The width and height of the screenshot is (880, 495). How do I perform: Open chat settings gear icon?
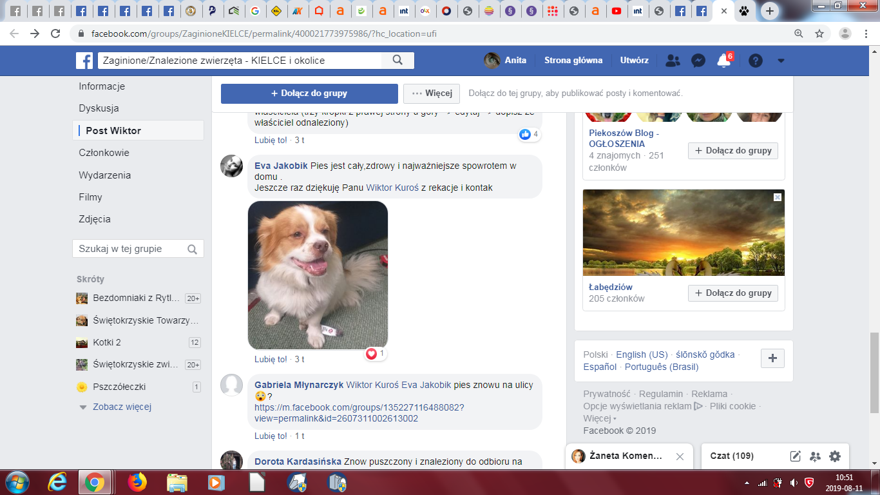[835, 456]
